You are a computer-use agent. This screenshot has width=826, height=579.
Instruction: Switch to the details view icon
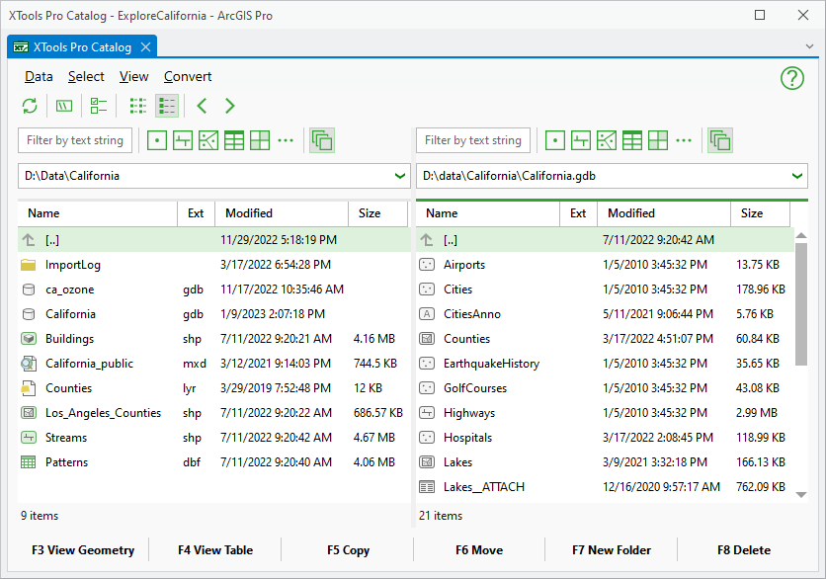coord(167,106)
